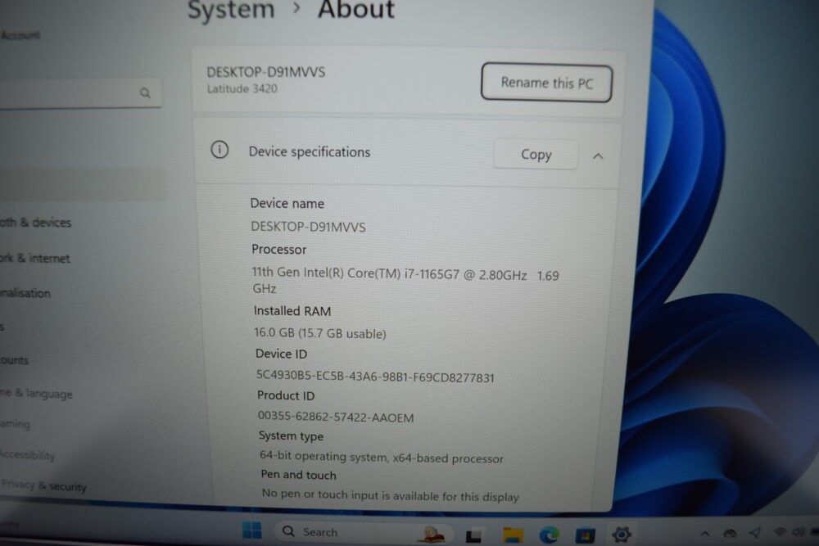The image size is (819, 546).
Task: Show hidden icons in the system tray
Action: (x=704, y=533)
